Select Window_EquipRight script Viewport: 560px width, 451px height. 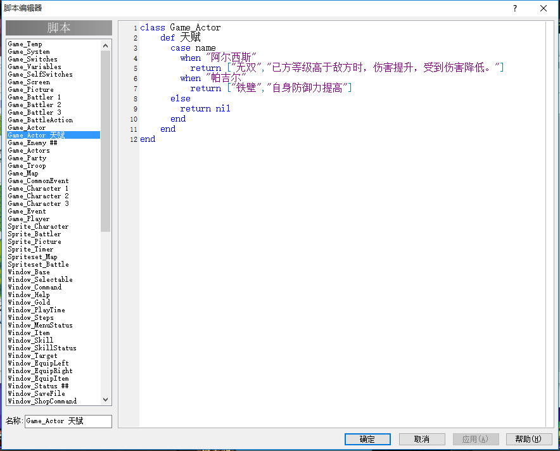point(54,371)
